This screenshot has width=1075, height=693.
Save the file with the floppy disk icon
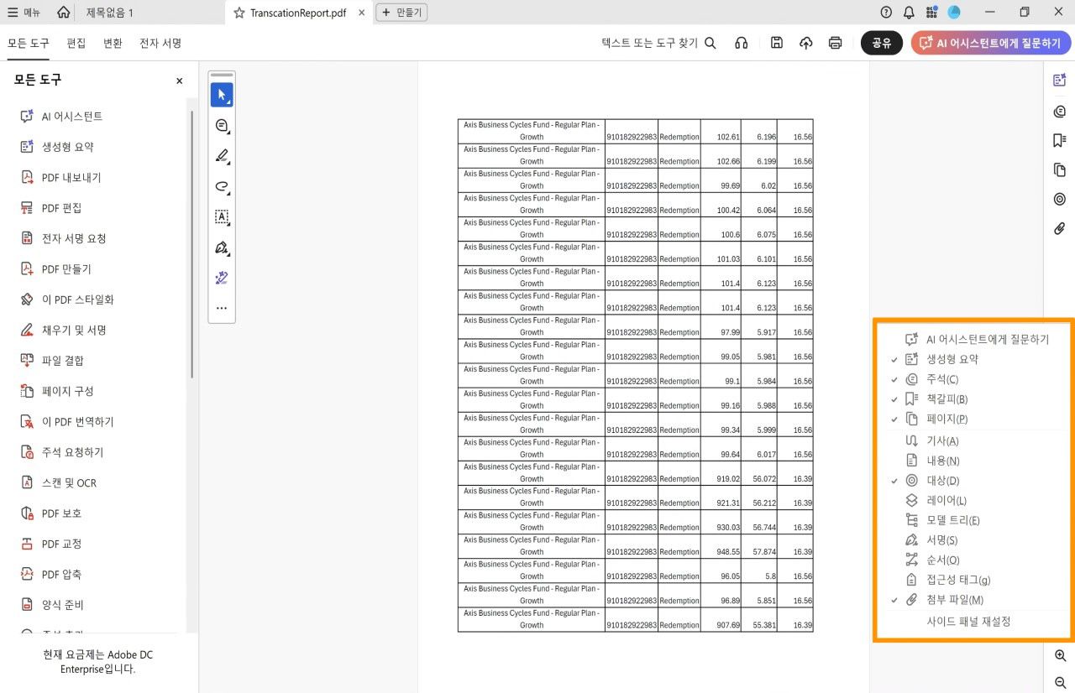click(x=777, y=43)
